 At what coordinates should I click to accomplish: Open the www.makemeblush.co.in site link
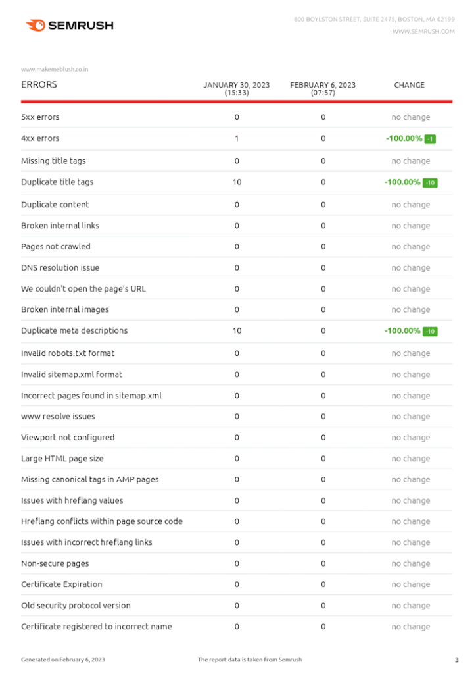click(55, 69)
